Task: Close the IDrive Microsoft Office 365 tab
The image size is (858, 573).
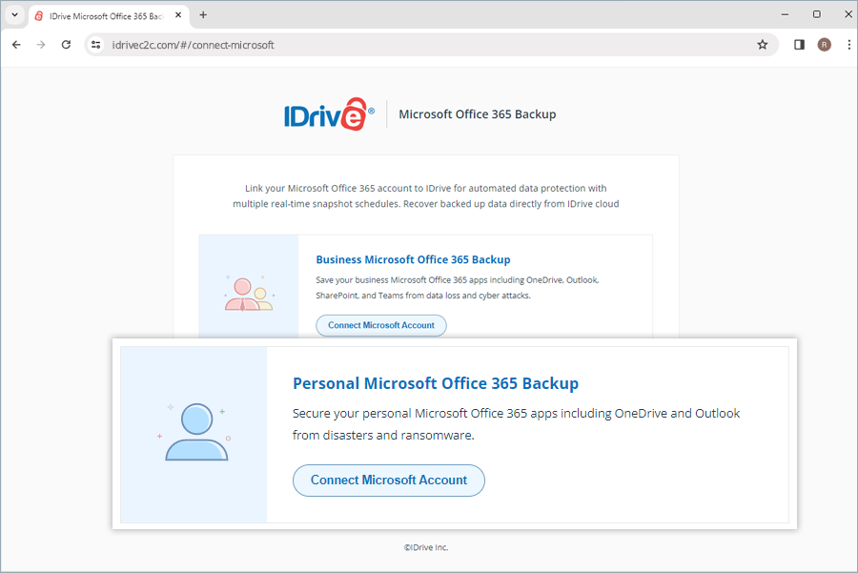Action: [x=178, y=15]
